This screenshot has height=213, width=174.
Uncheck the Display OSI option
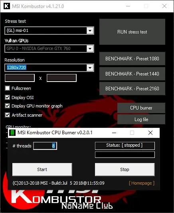click(x=7, y=98)
